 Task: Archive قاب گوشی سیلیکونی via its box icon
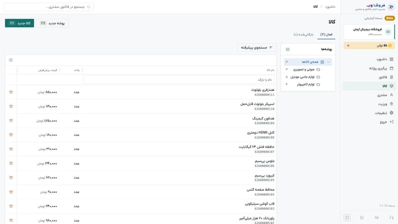[11, 206]
